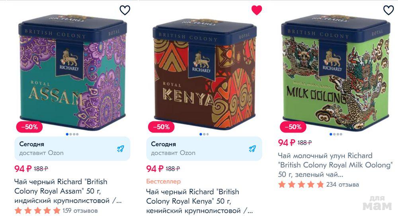The image size is (398, 216).
Task: Add Royal Assam tea to favorites
Action: click(125, 10)
